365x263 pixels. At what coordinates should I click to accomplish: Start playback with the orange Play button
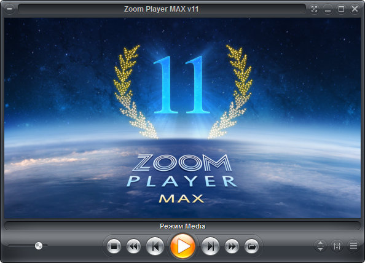[x=182, y=246]
